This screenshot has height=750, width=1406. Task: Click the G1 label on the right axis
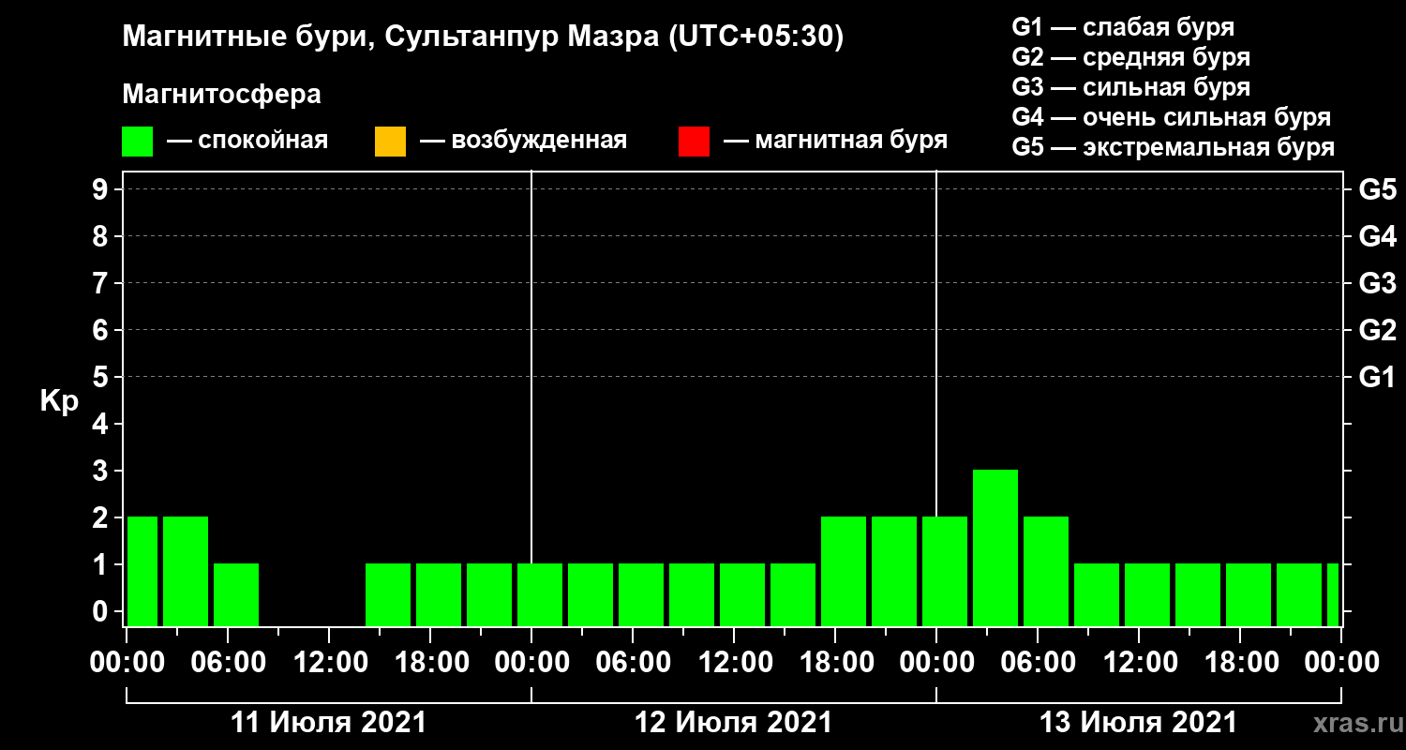[x=1377, y=377]
